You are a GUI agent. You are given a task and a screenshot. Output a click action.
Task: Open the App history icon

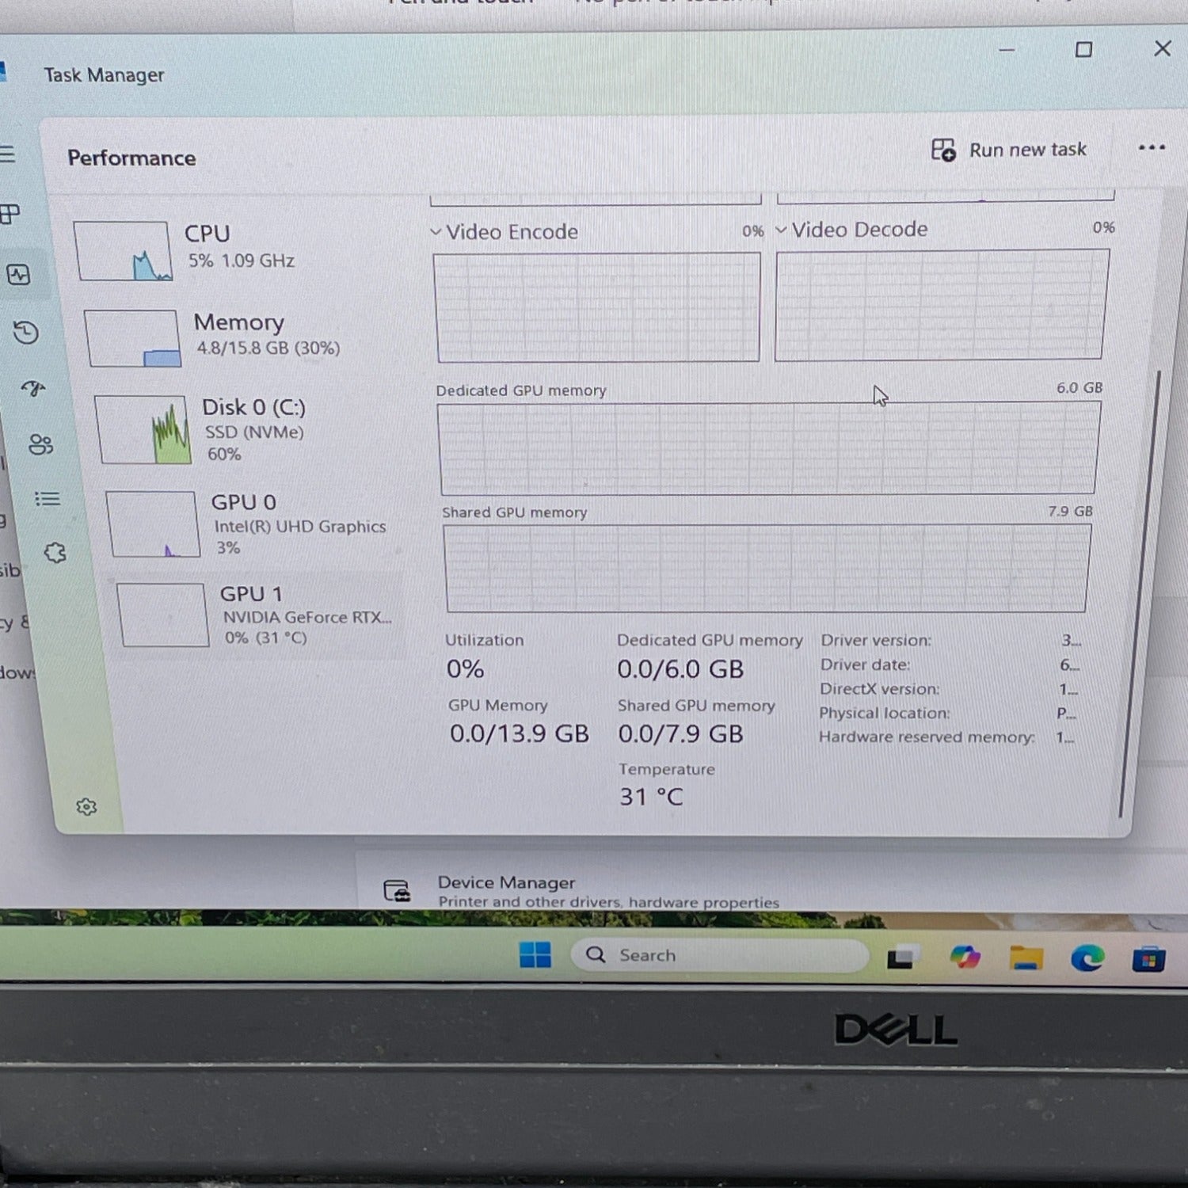[x=26, y=333]
